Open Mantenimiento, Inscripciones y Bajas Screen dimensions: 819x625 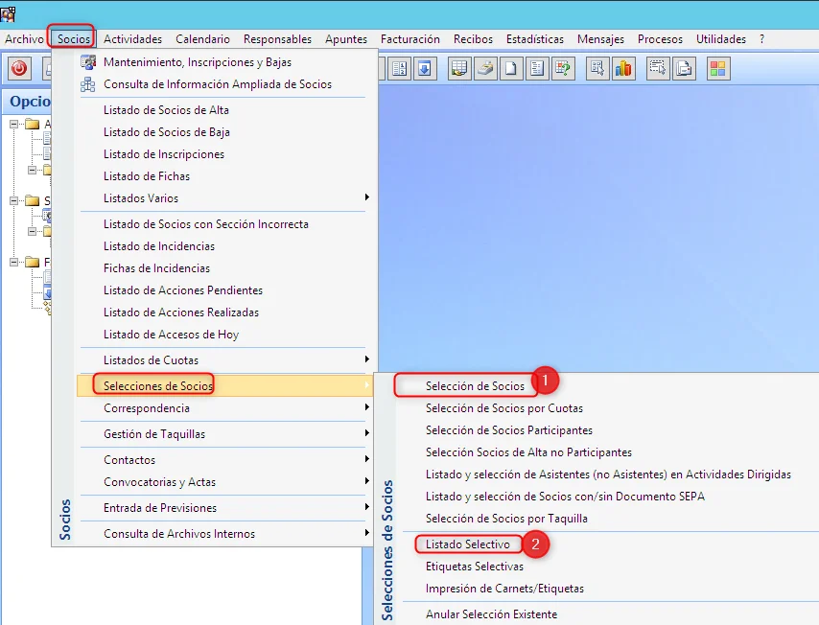(198, 62)
